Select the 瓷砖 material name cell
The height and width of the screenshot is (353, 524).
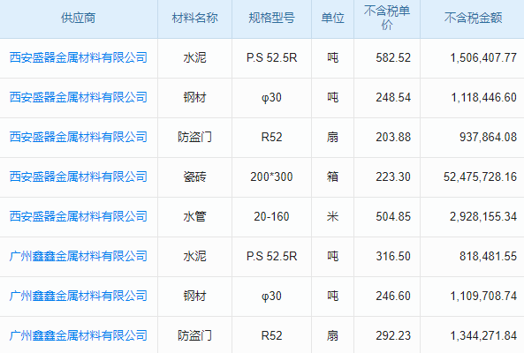(194, 176)
